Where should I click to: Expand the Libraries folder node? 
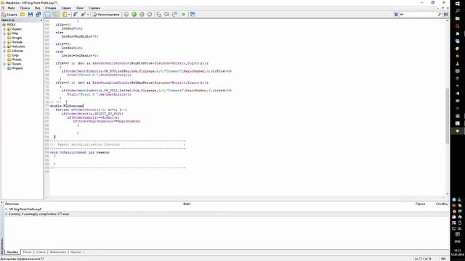[4, 51]
